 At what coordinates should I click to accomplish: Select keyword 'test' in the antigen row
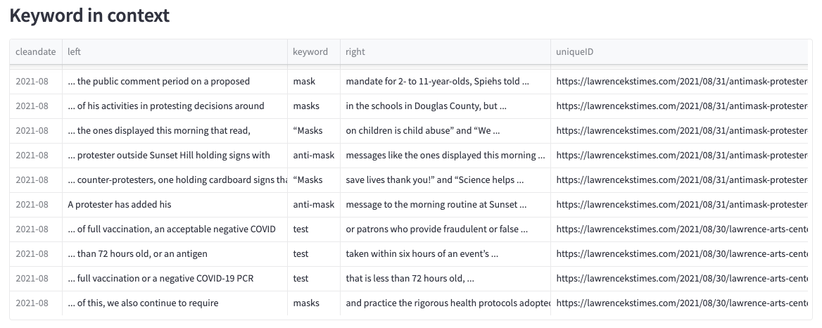point(313,253)
